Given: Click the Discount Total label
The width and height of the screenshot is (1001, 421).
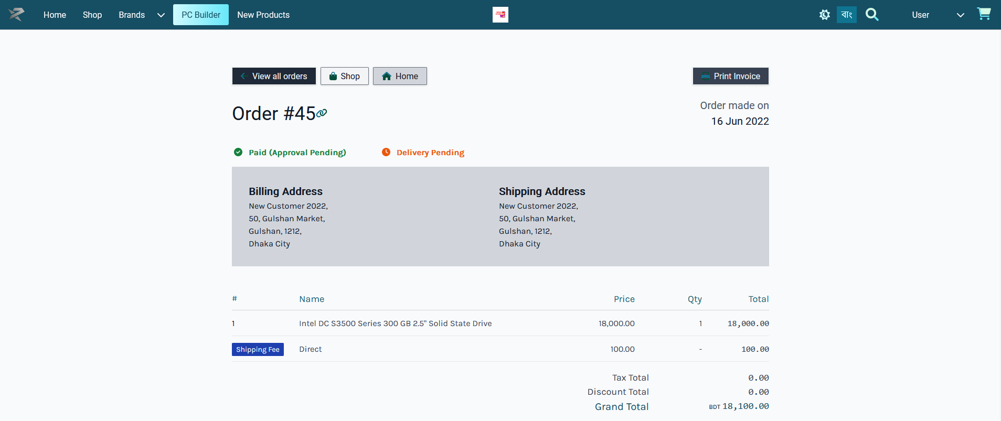Looking at the screenshot, I should 618,392.
